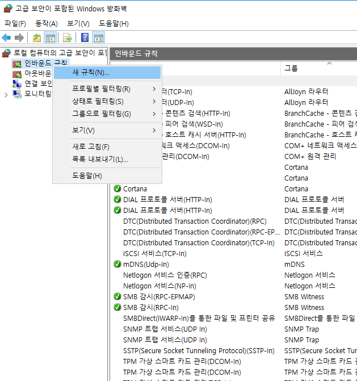Image resolution: width=357 pixels, height=381 pixels.
Task: Click the Back arrow toolbar icon
Action: tap(6, 38)
